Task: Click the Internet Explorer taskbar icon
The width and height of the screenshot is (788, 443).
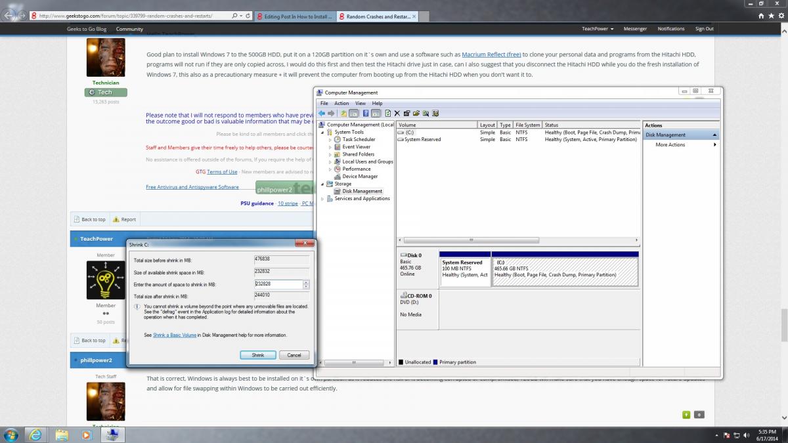Action: click(x=37, y=434)
